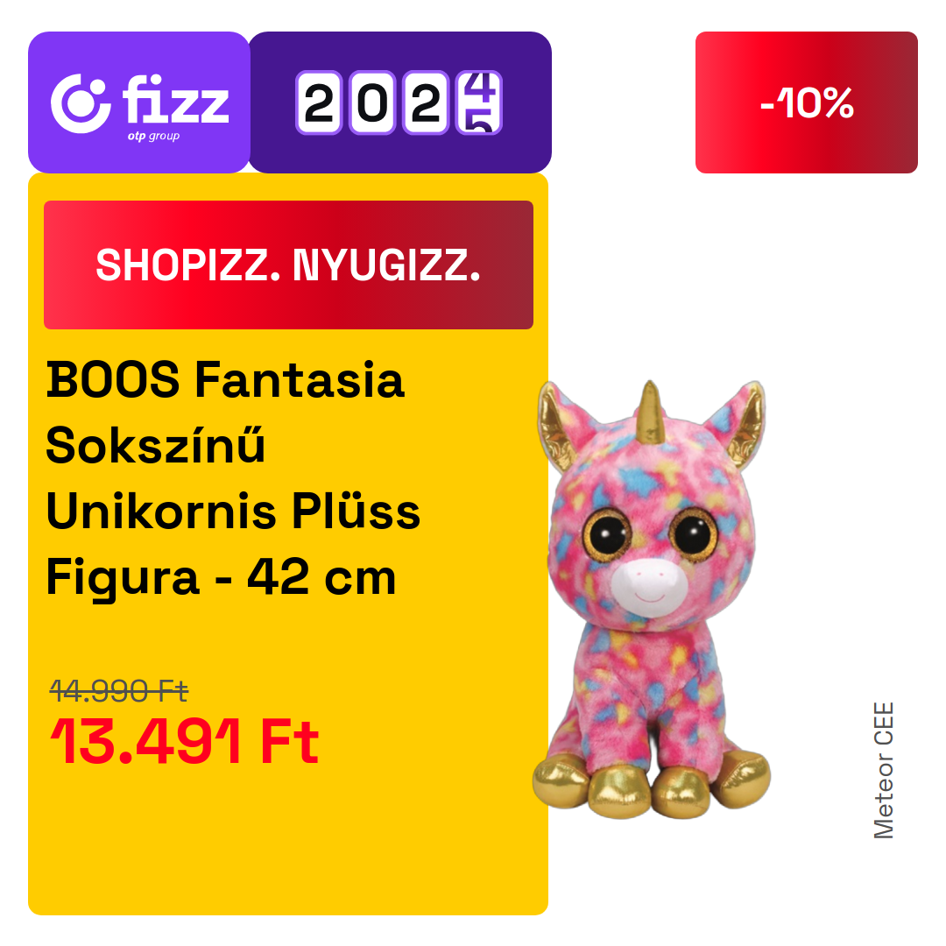
Task: Click the fizz brand wordmark
Action: [175, 99]
